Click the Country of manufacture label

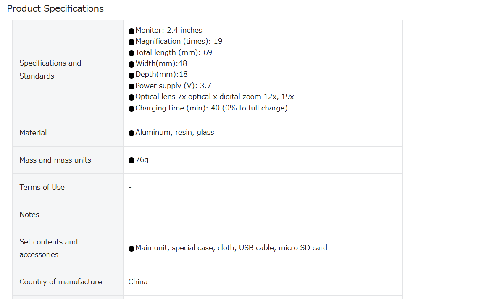pyautogui.click(x=60, y=282)
